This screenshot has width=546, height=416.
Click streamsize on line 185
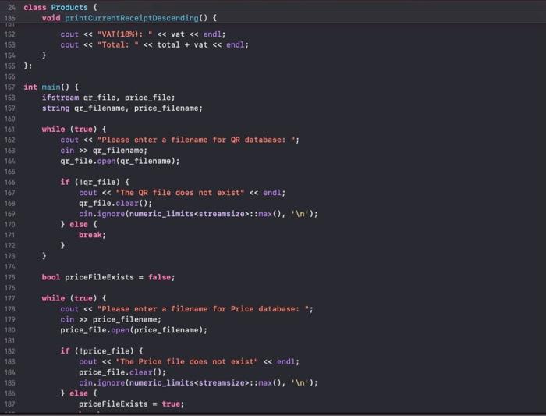[x=222, y=383]
